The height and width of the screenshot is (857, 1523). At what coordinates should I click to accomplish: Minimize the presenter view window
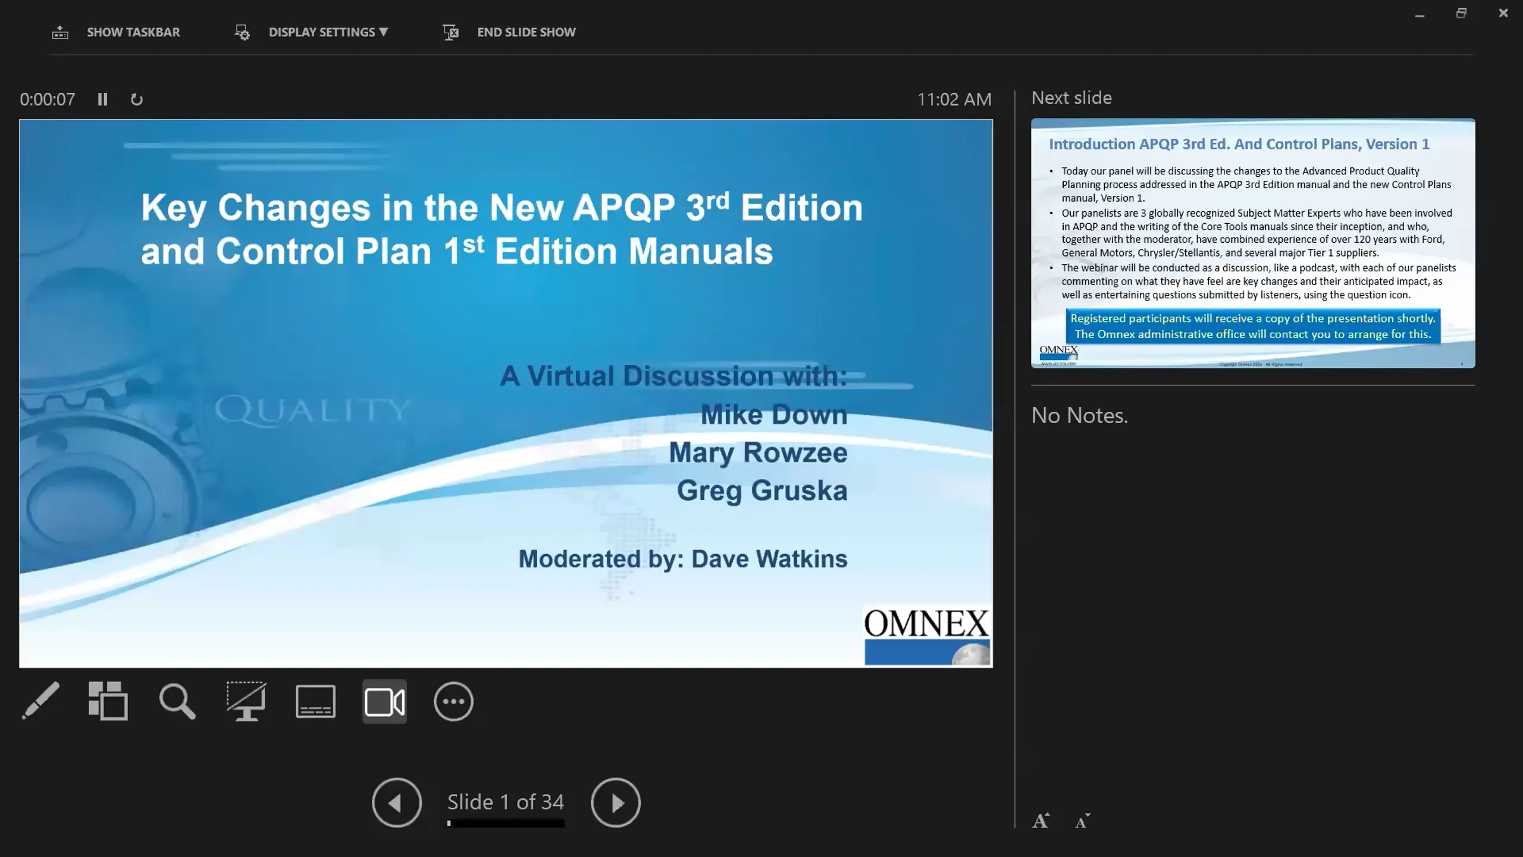[1419, 12]
